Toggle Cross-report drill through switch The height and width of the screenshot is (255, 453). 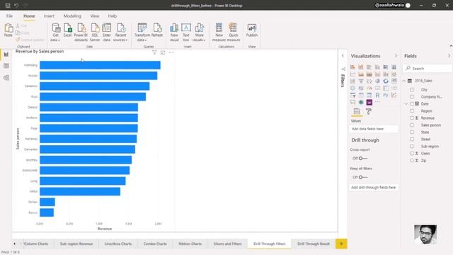[363, 158]
